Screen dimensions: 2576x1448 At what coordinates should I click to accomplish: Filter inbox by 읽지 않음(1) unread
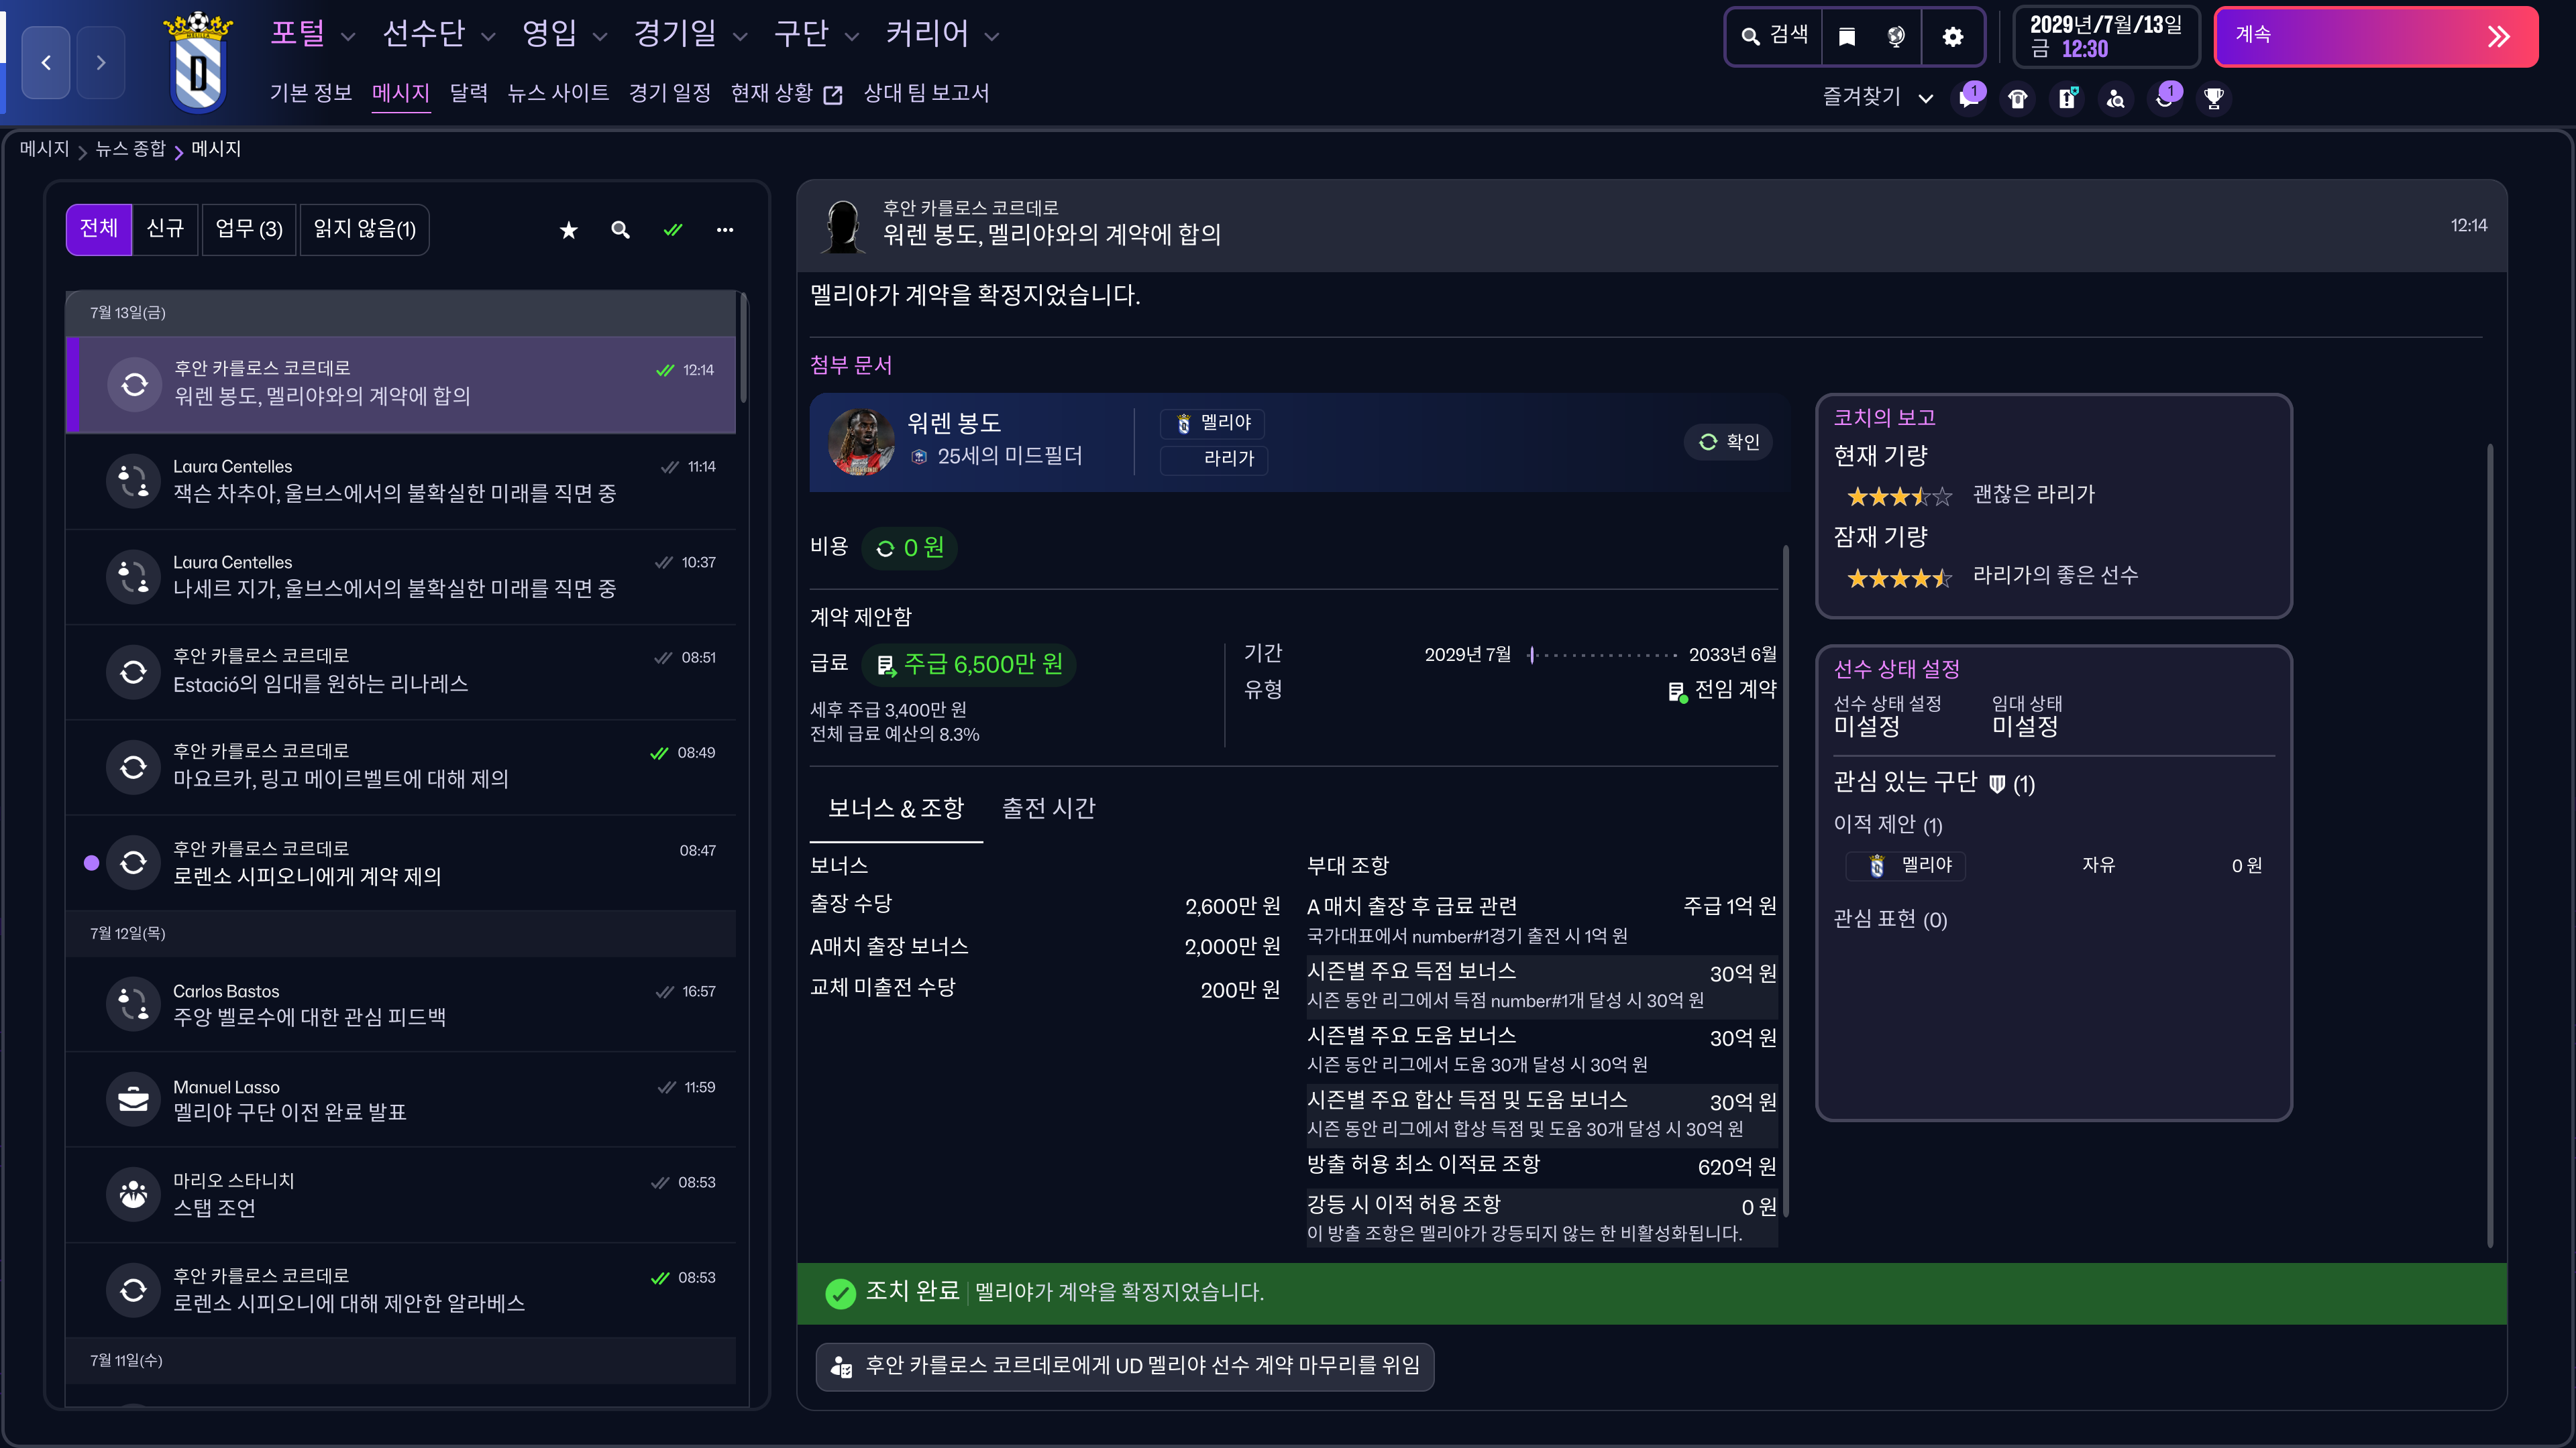364,230
